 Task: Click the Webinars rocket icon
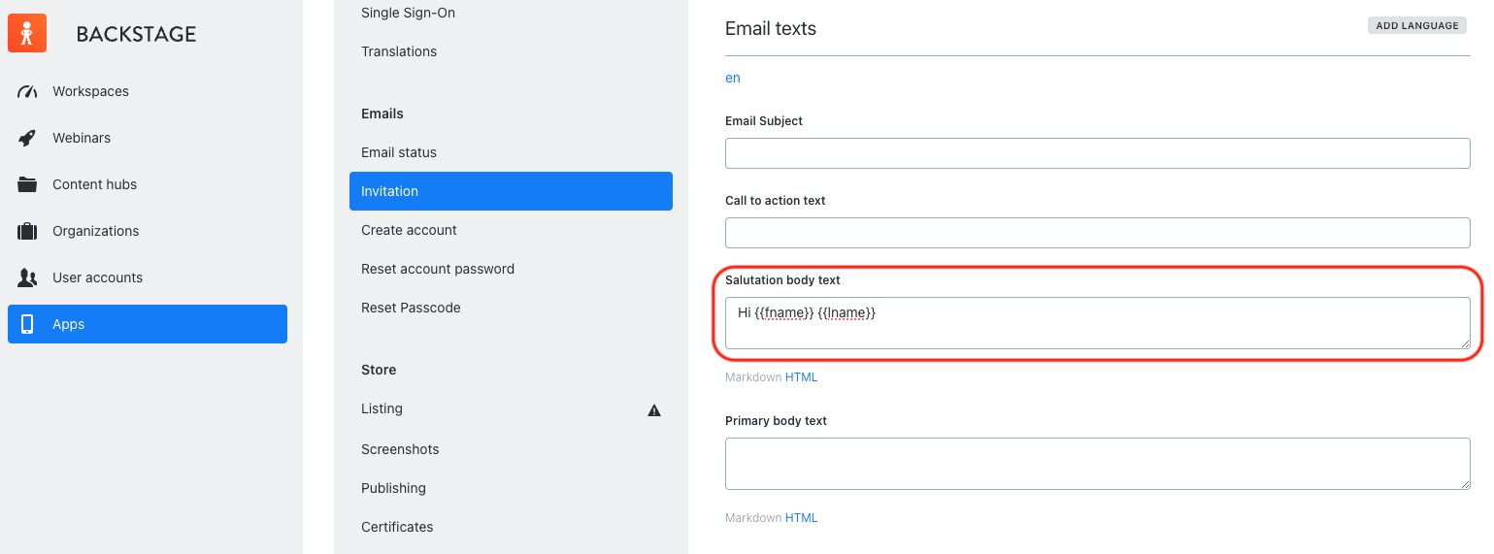pyautogui.click(x=27, y=138)
